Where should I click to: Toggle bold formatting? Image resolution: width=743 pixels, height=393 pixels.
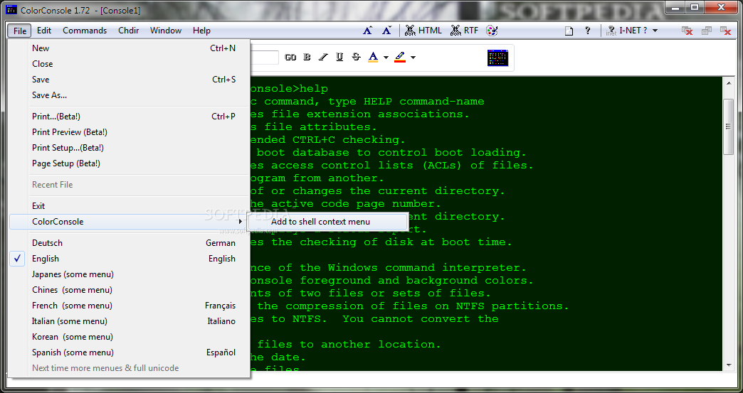[307, 58]
